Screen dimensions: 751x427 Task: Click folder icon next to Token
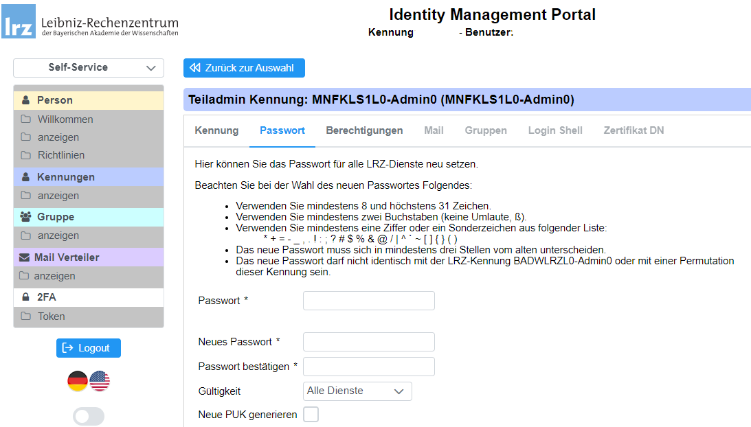tap(26, 316)
